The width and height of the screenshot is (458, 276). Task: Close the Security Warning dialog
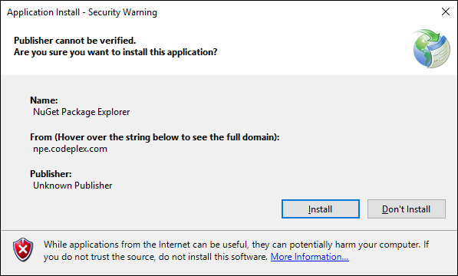(x=446, y=11)
